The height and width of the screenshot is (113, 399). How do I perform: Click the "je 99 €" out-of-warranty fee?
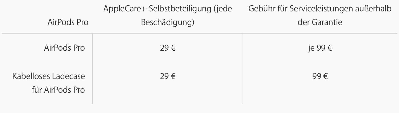tap(320, 48)
